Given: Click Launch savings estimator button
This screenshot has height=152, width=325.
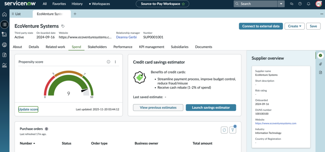Looking at the screenshot, I should pyautogui.click(x=211, y=107).
